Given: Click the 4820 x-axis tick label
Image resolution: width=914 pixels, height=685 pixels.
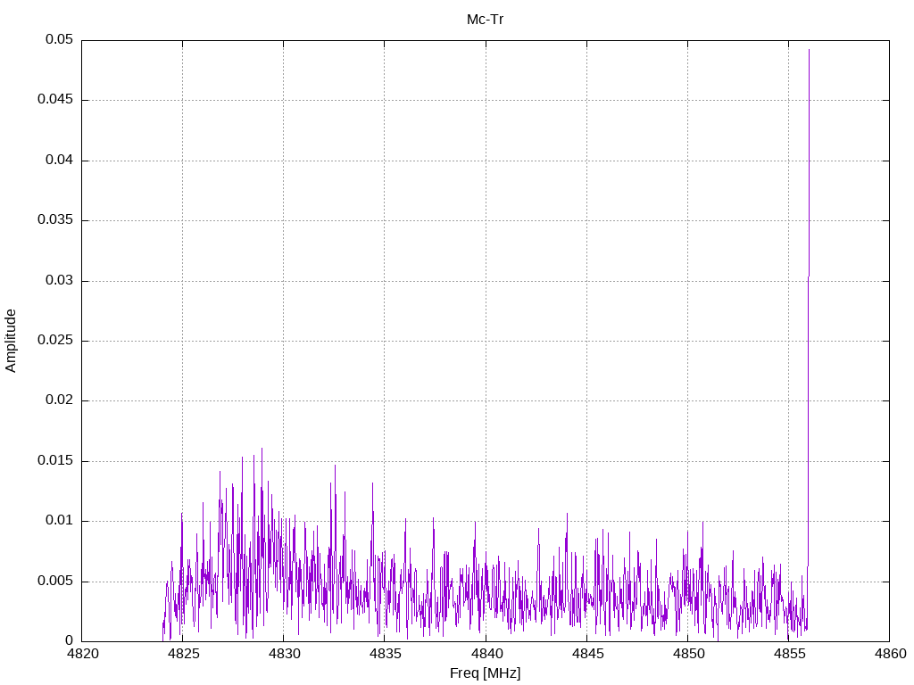Looking at the screenshot, I should coord(82,654).
